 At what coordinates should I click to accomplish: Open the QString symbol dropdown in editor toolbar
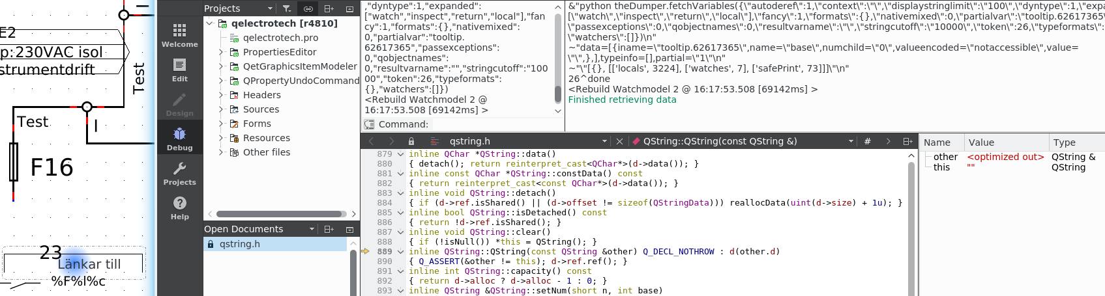[851, 141]
